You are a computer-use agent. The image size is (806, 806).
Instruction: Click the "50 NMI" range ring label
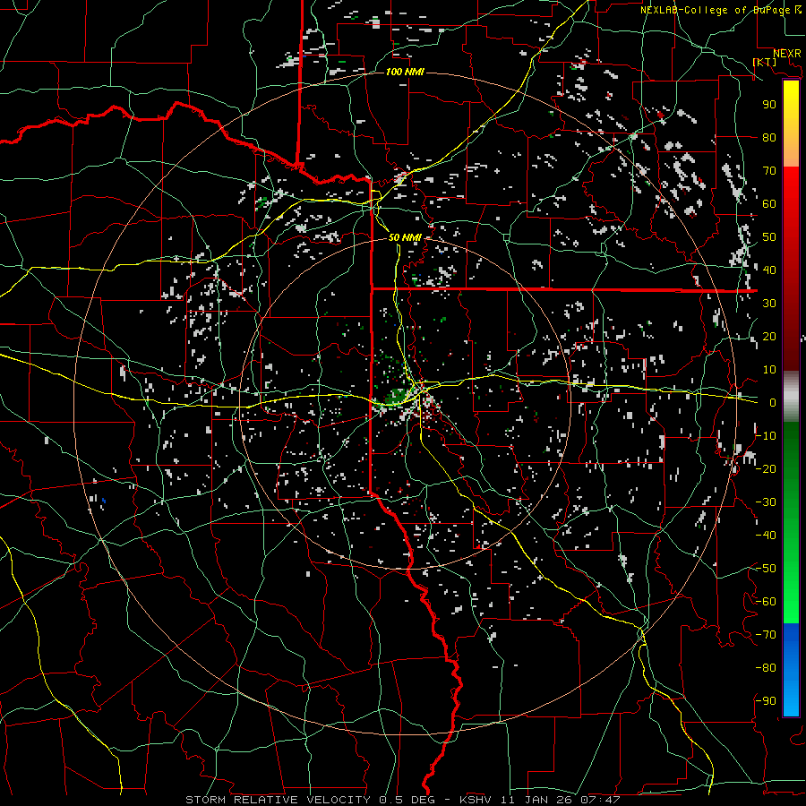tap(405, 237)
